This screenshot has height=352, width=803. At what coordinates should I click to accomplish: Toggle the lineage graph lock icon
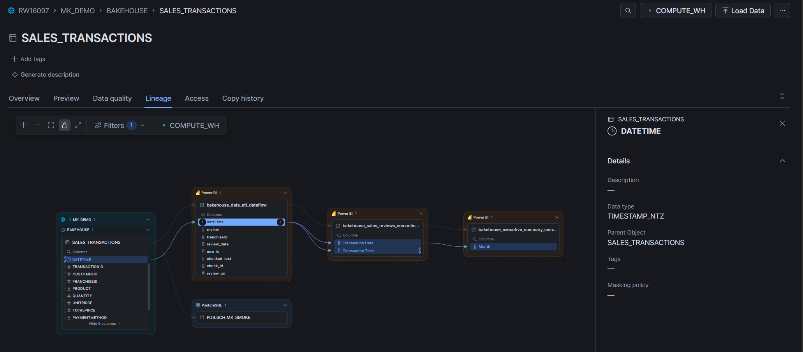65,125
